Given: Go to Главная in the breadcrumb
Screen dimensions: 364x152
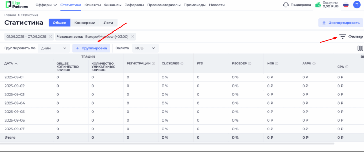Looking at the screenshot, I should tap(10, 15).
